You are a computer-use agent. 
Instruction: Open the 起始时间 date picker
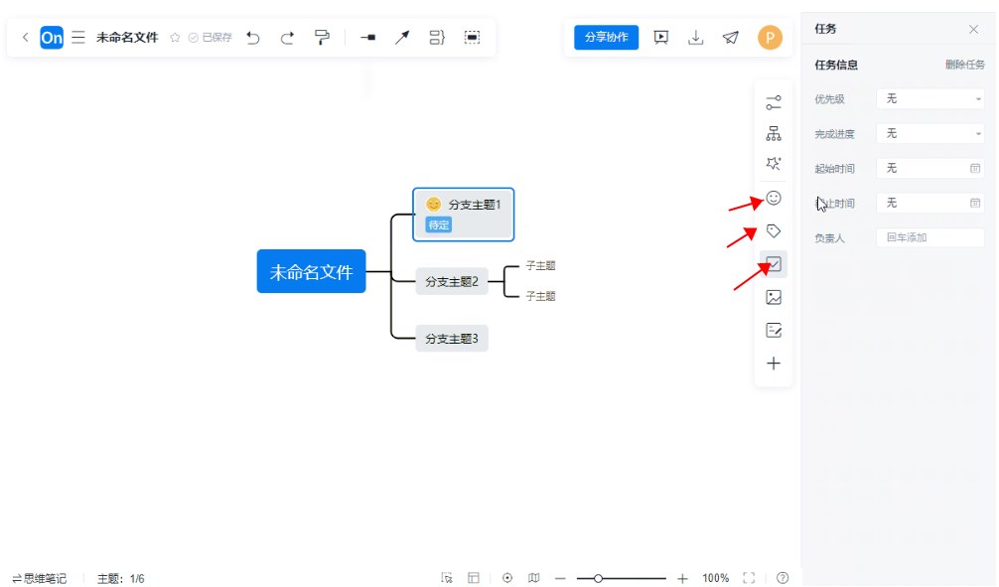coord(929,168)
